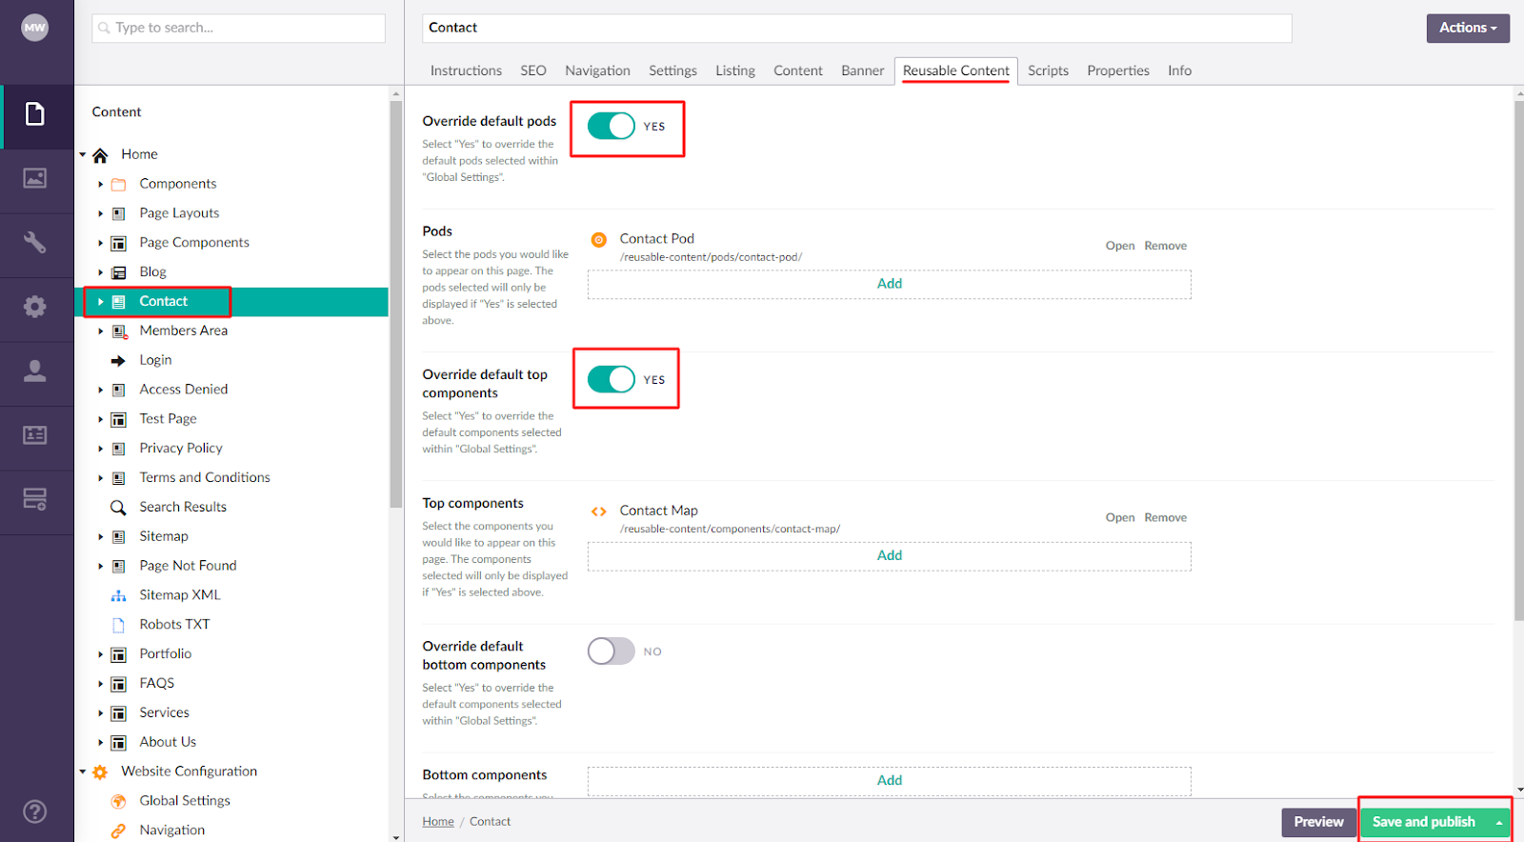Switch to the Info tab
The height and width of the screenshot is (842, 1524).
click(x=1180, y=70)
